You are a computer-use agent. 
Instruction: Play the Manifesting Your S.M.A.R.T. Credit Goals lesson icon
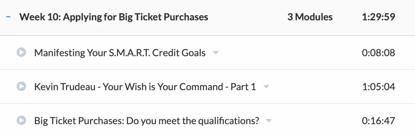tap(21, 52)
